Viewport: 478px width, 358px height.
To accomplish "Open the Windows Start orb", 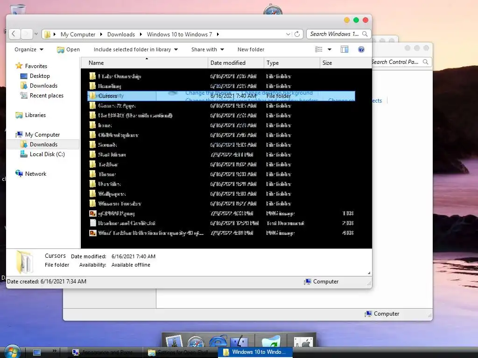I will tap(12, 352).
